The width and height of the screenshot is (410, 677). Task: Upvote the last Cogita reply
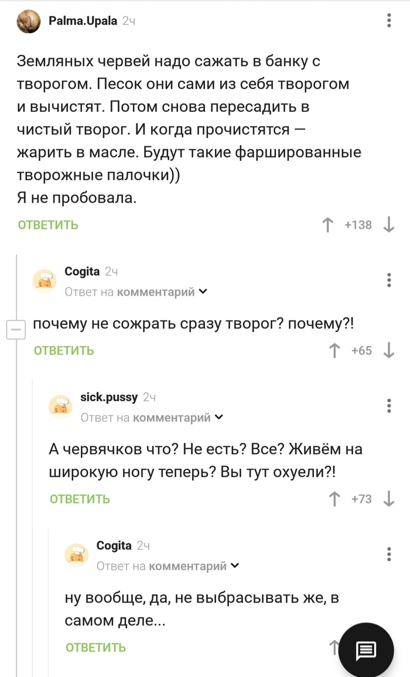(x=334, y=648)
